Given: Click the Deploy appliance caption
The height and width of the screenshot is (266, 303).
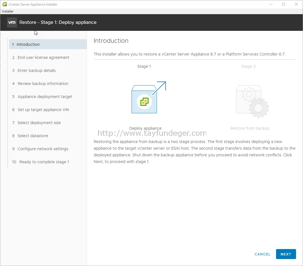Looking at the screenshot, I should click(145, 128).
